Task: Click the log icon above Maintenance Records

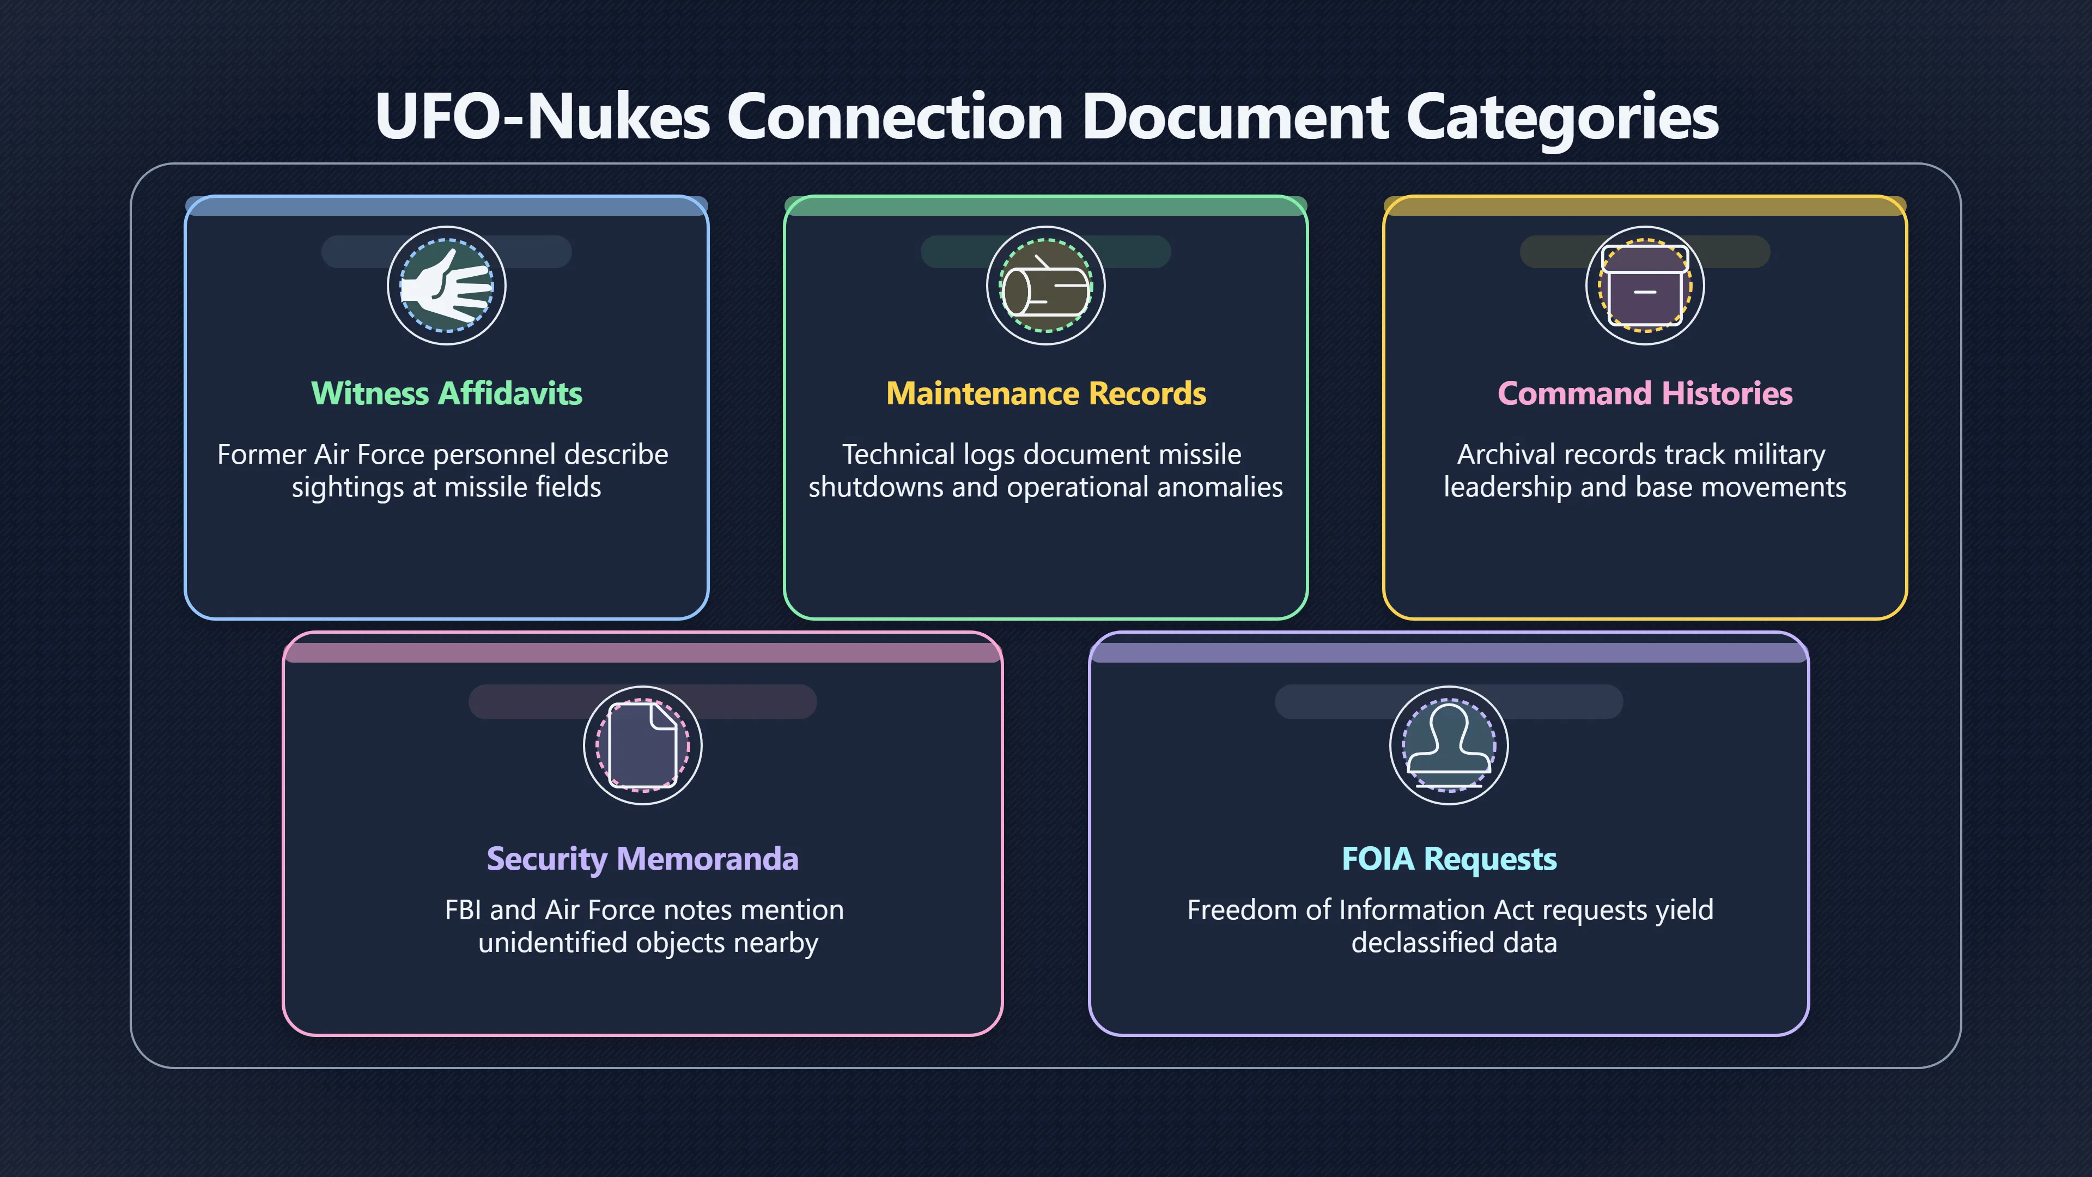Action: (1046, 285)
